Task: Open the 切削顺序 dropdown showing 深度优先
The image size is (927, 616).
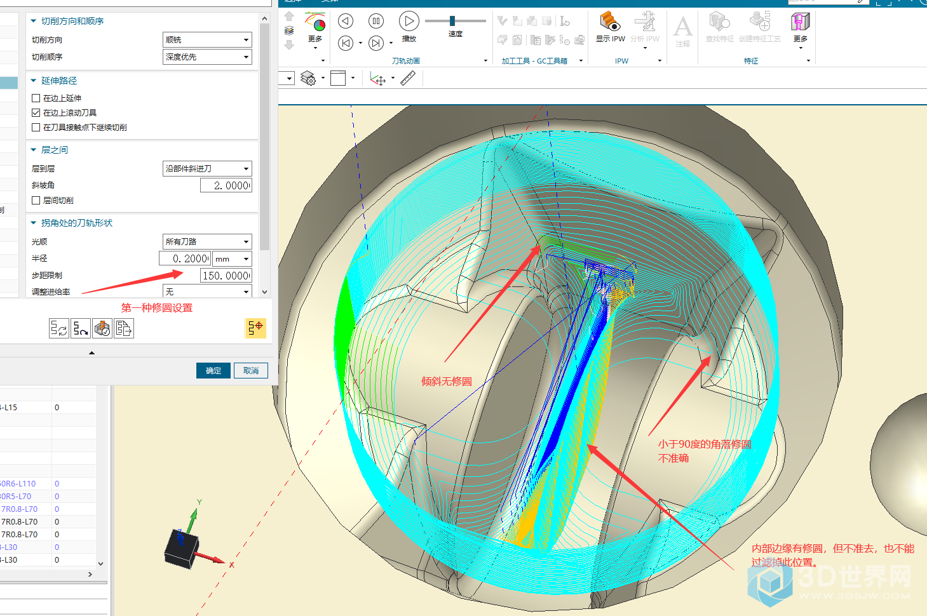Action: [207, 57]
